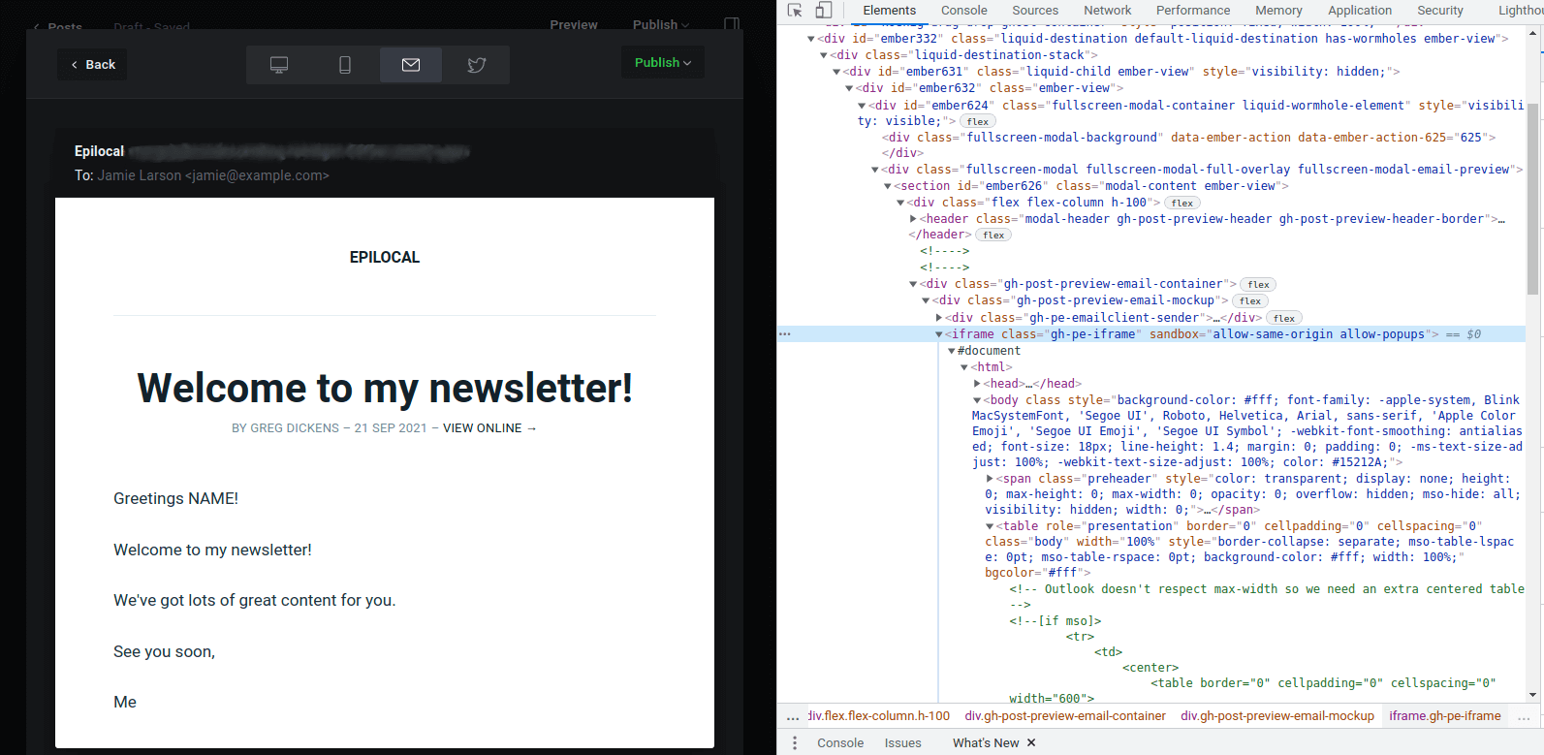Click the View Online link
The height and width of the screenshot is (755, 1544).
[x=489, y=428]
